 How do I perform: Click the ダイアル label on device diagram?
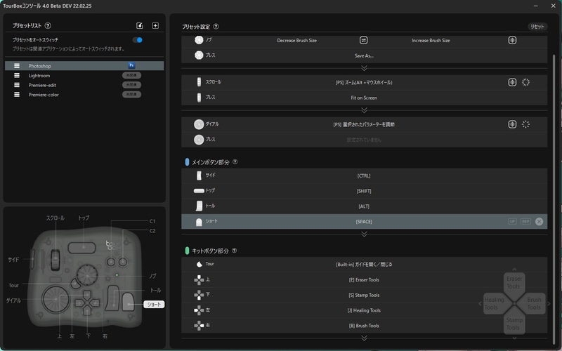coord(13,300)
